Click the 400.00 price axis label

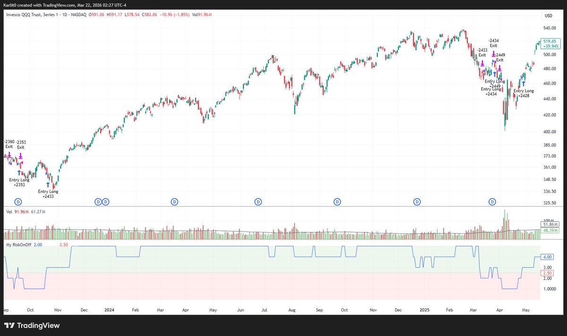[x=549, y=131]
